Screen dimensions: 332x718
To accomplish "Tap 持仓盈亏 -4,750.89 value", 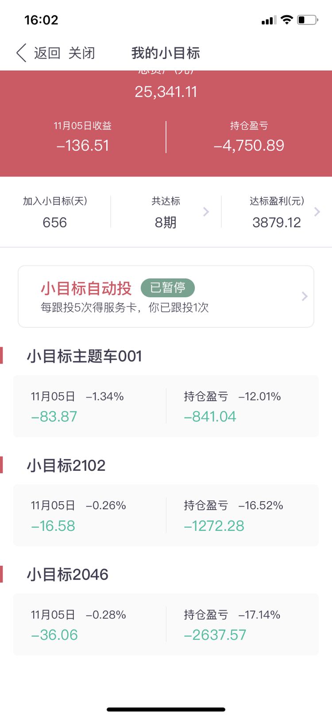I will click(x=249, y=146).
